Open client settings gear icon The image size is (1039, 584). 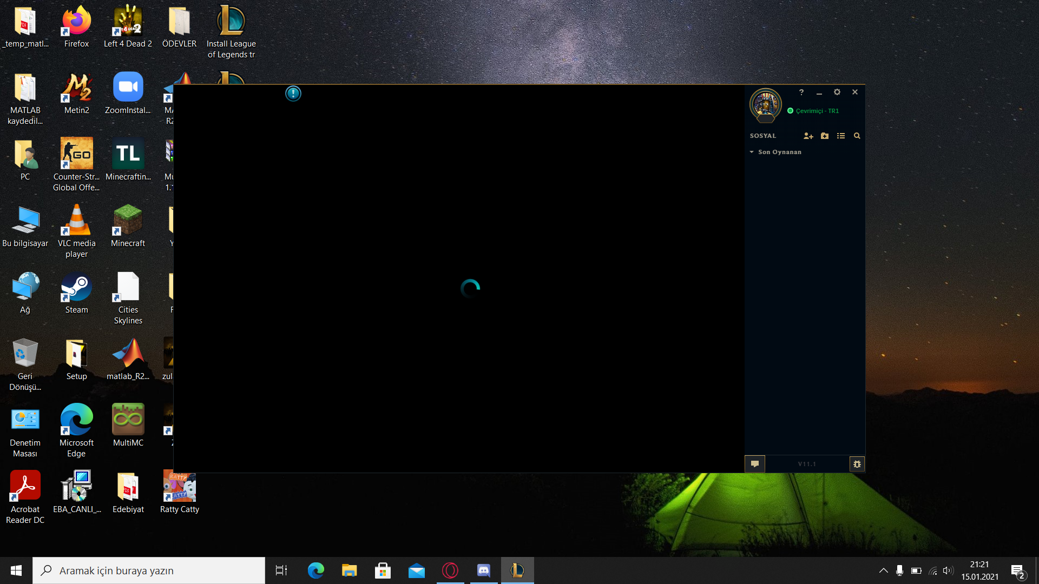click(837, 92)
